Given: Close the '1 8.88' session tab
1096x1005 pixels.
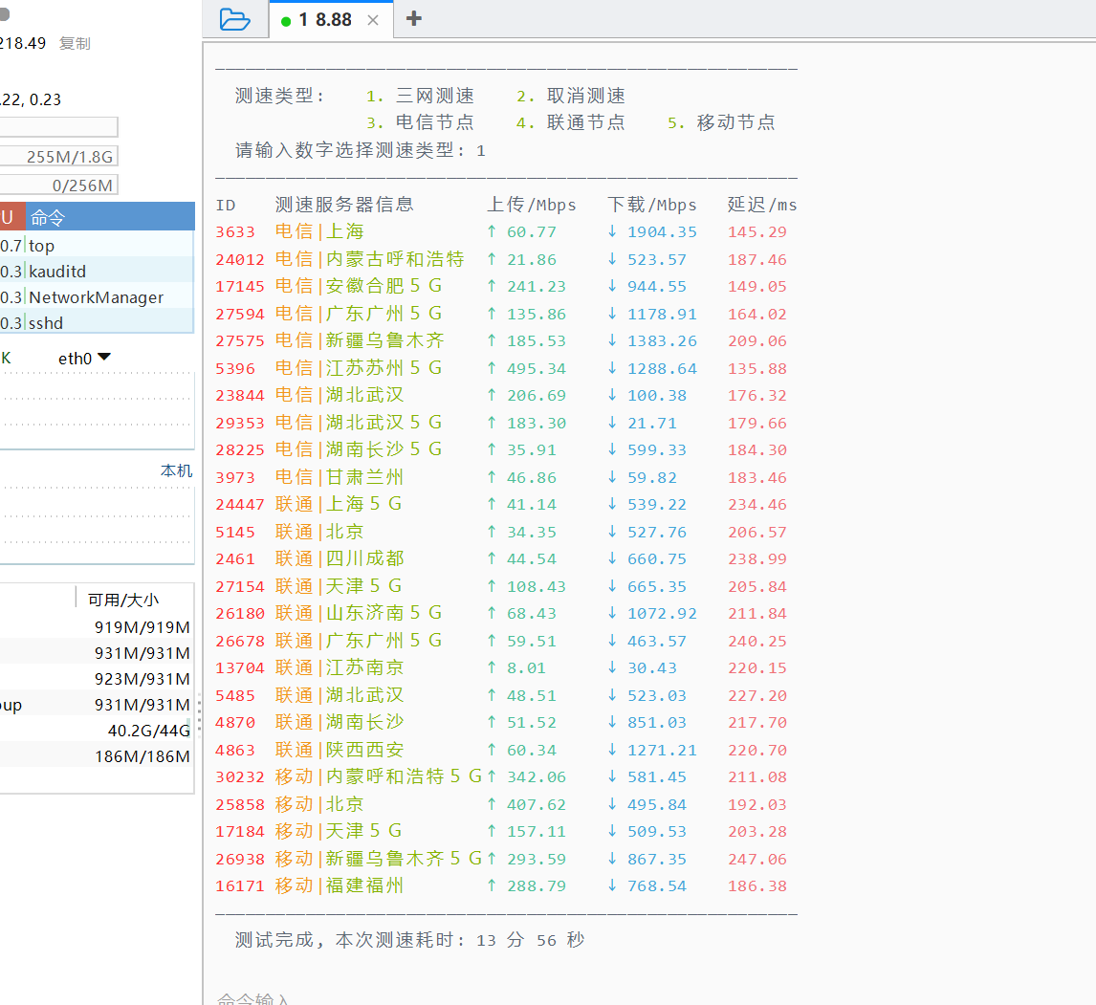Looking at the screenshot, I should click(x=373, y=20).
